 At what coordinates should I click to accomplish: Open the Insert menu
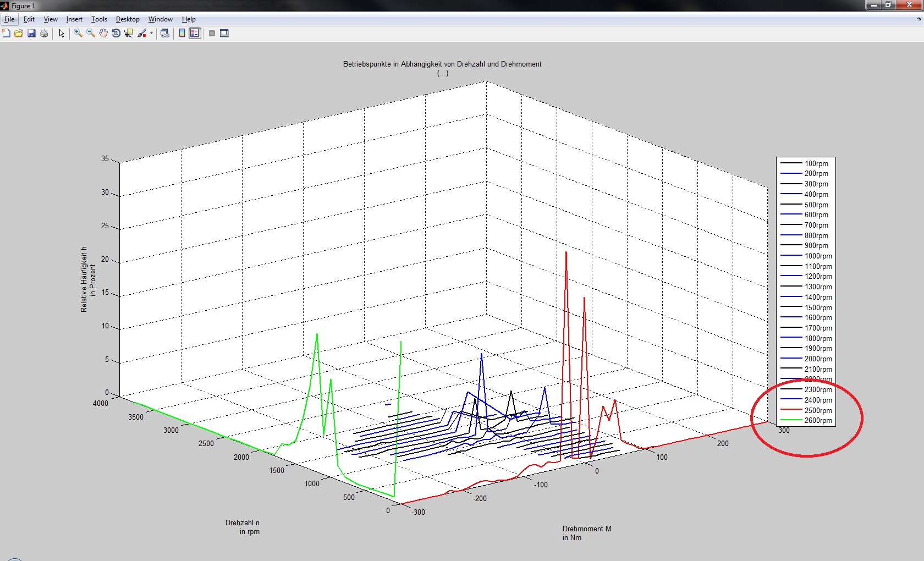[x=74, y=19]
